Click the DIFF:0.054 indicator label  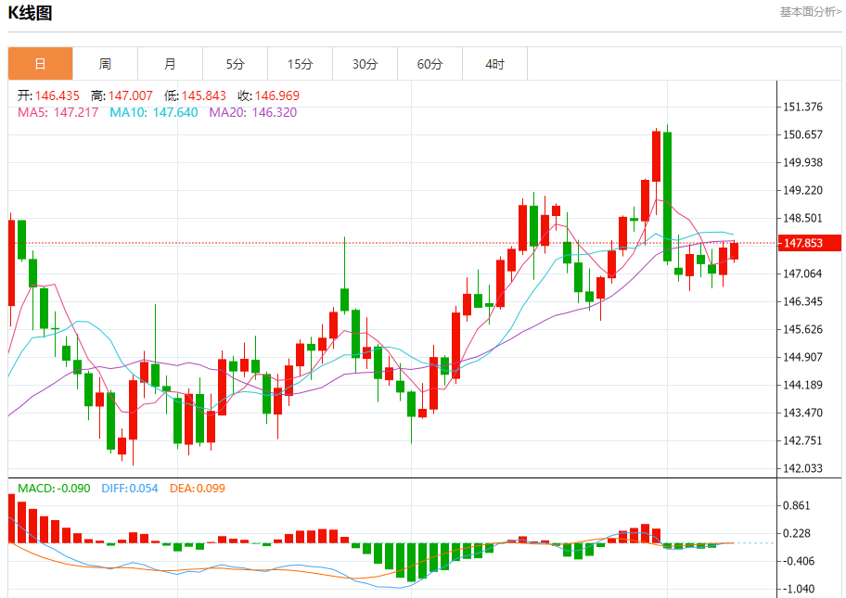(130, 489)
